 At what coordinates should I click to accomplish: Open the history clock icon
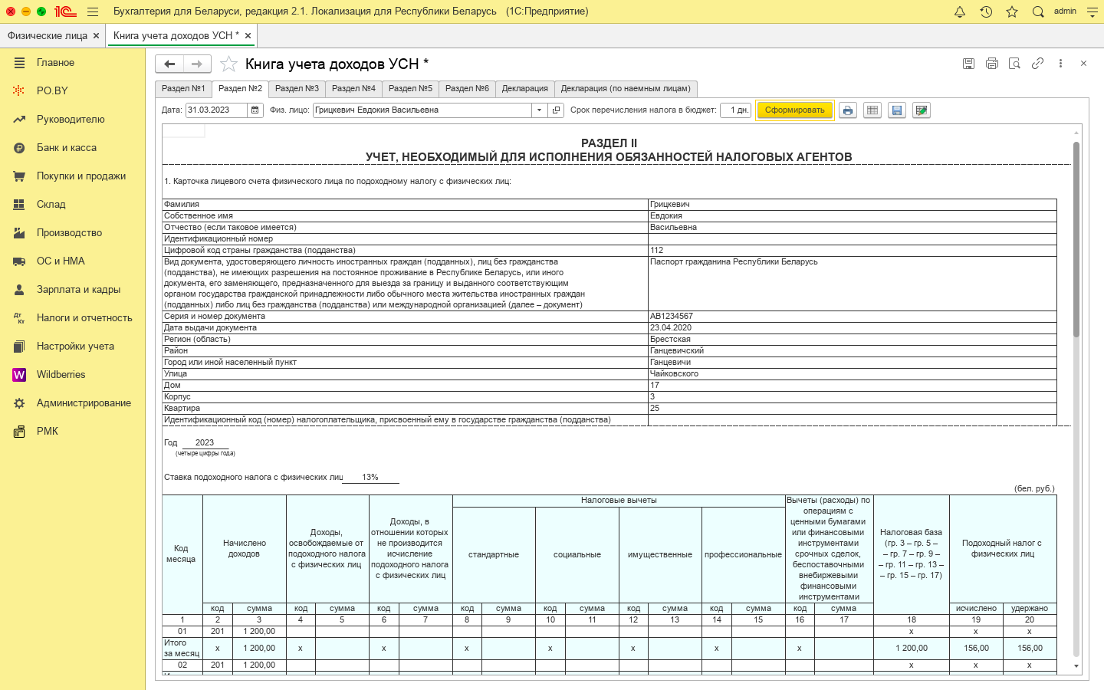click(x=986, y=11)
